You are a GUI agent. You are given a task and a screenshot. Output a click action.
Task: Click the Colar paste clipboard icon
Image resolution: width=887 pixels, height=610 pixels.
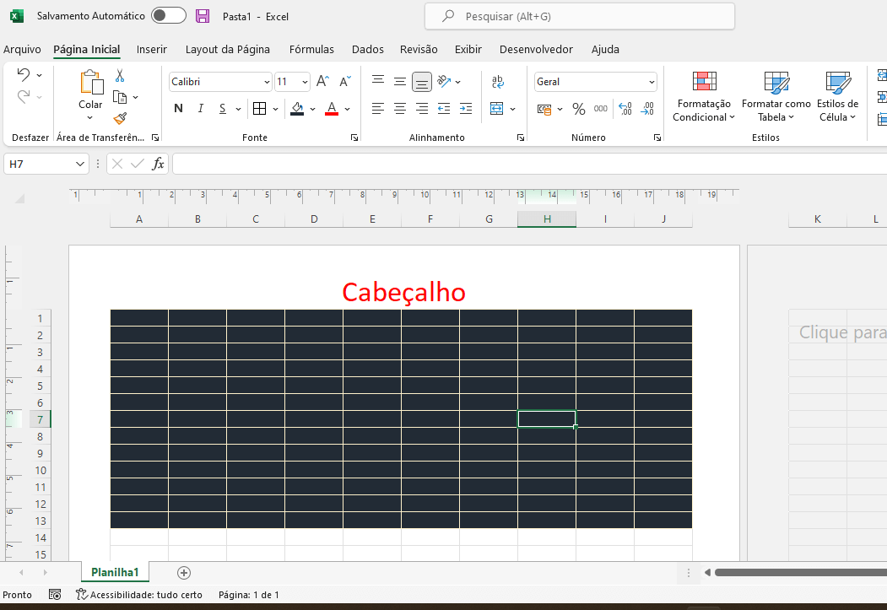[x=90, y=83]
